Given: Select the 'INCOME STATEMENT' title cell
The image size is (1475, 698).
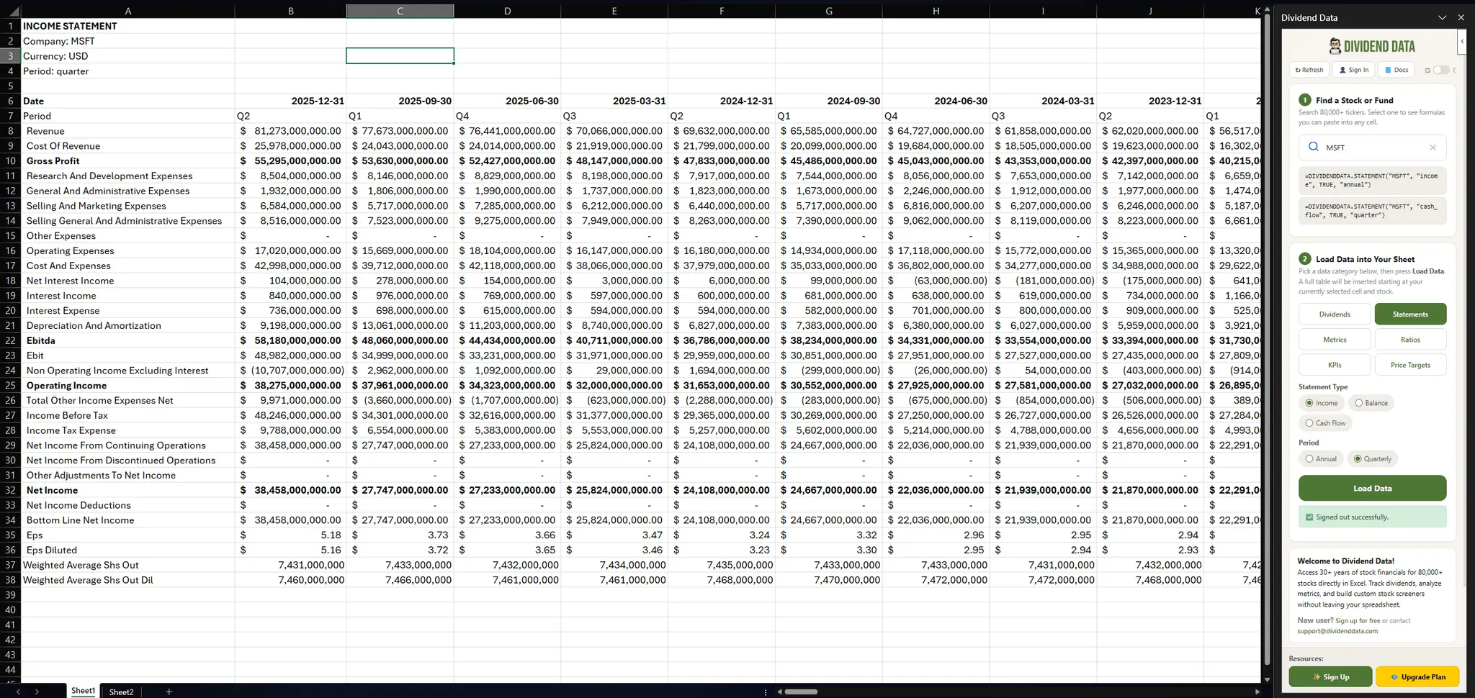Looking at the screenshot, I should click(127, 26).
